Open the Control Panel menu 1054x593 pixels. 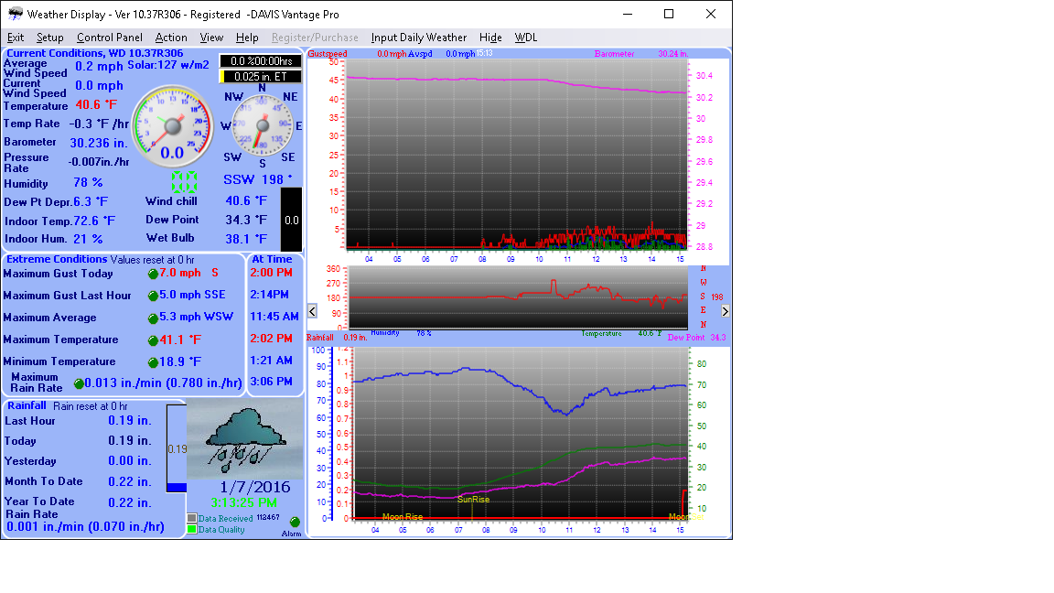pos(110,38)
